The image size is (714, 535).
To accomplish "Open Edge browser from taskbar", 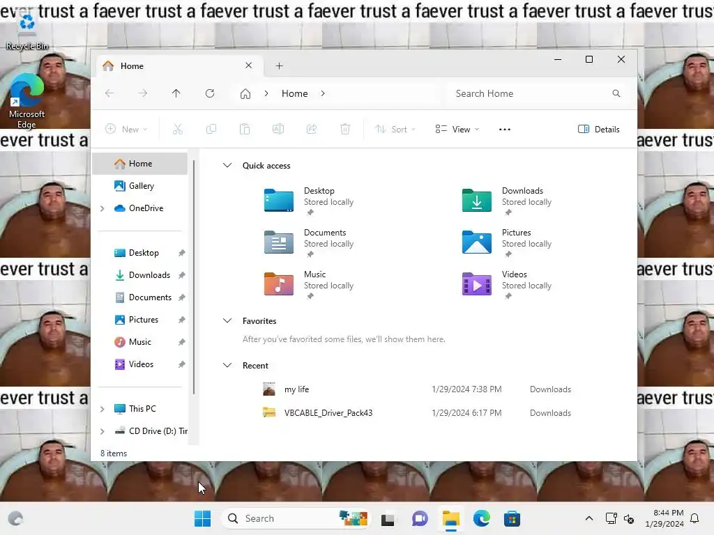I will [x=482, y=518].
